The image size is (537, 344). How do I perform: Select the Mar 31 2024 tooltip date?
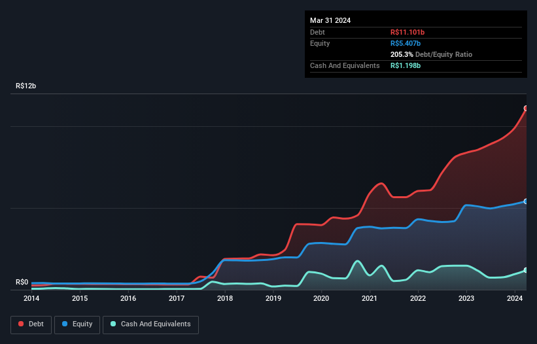click(x=330, y=20)
